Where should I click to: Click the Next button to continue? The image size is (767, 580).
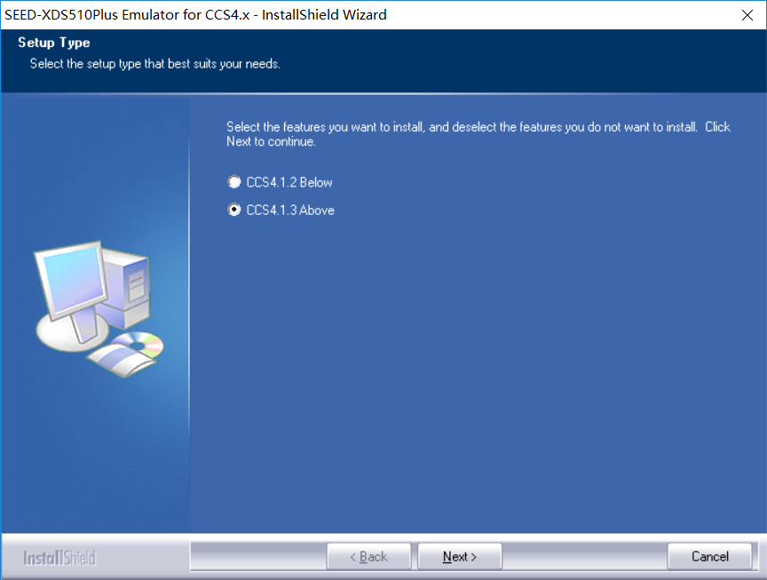point(459,556)
